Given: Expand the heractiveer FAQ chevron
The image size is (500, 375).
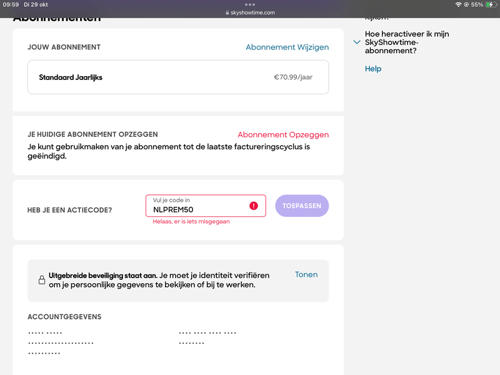Looking at the screenshot, I should tap(357, 42).
